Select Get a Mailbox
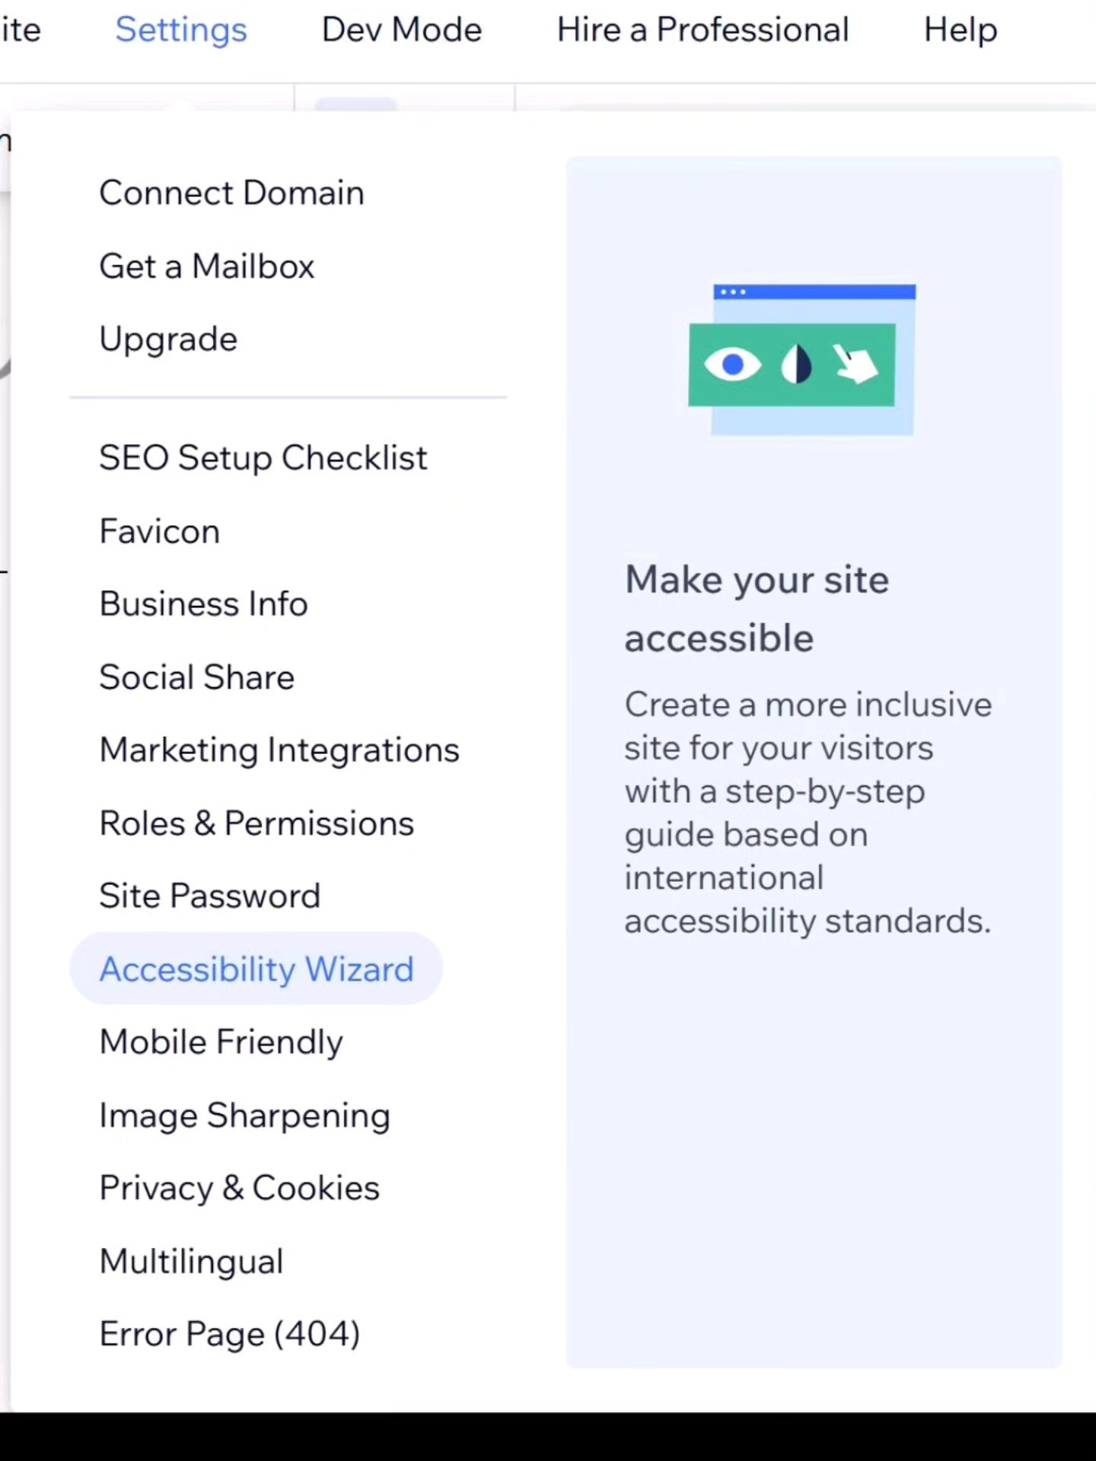 click(x=206, y=266)
